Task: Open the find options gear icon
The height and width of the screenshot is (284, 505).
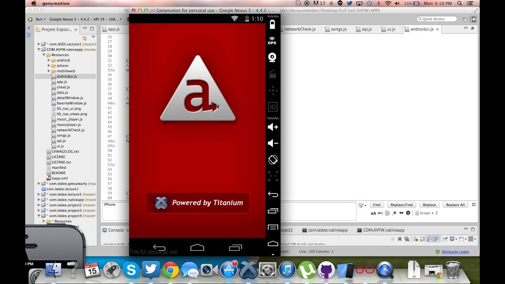Action: point(408,213)
